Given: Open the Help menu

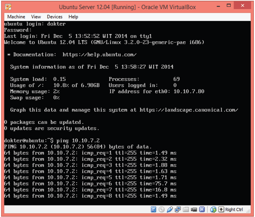Looking at the screenshot, I should click(x=73, y=17).
